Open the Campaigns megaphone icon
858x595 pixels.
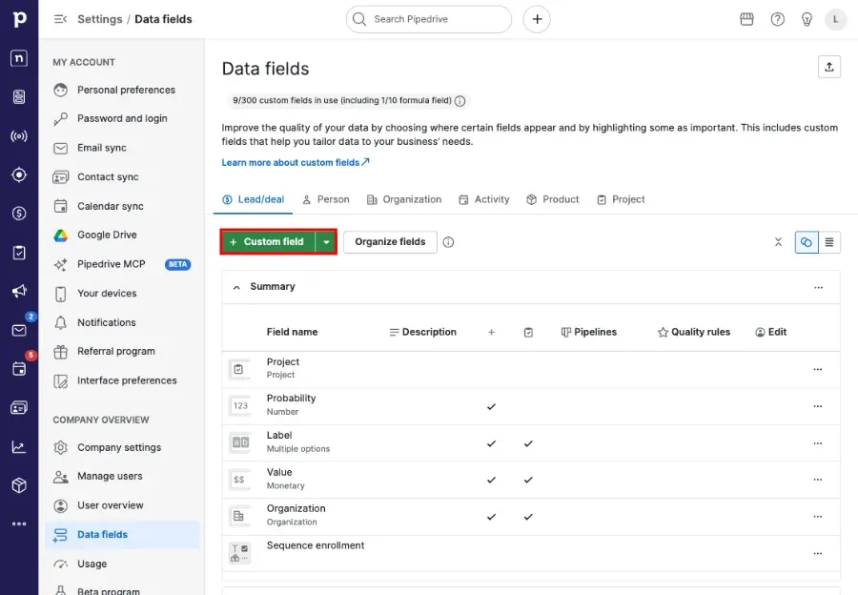point(19,291)
